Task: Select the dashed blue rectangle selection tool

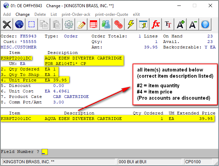Action: point(31,24)
